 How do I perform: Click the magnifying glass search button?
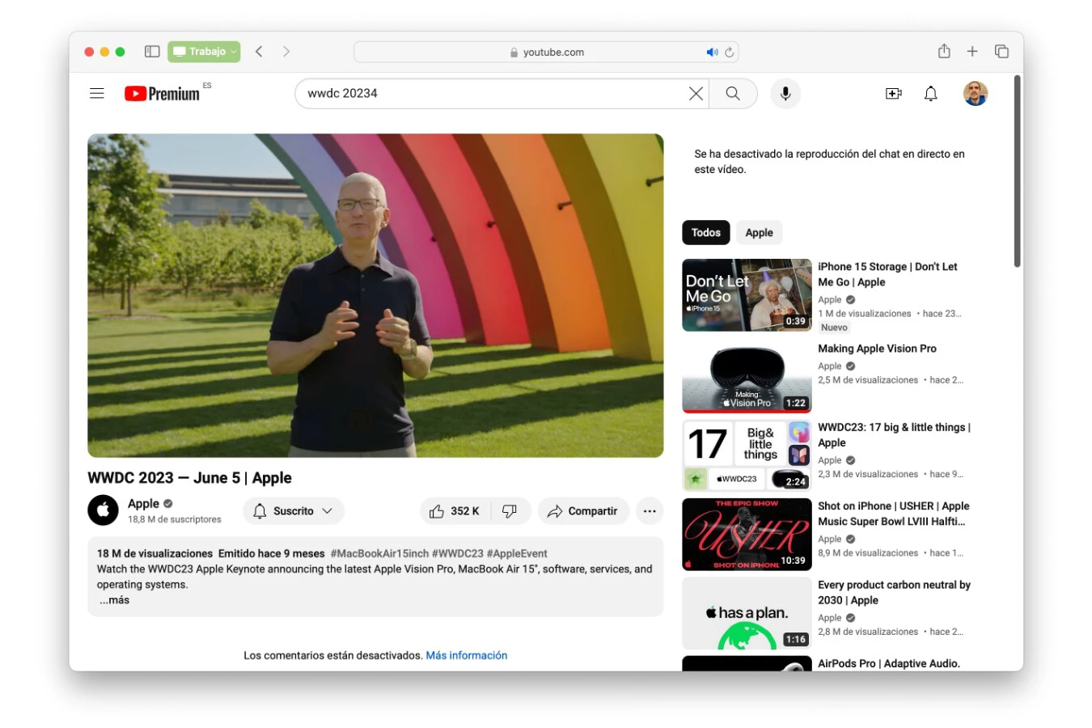[x=733, y=94]
